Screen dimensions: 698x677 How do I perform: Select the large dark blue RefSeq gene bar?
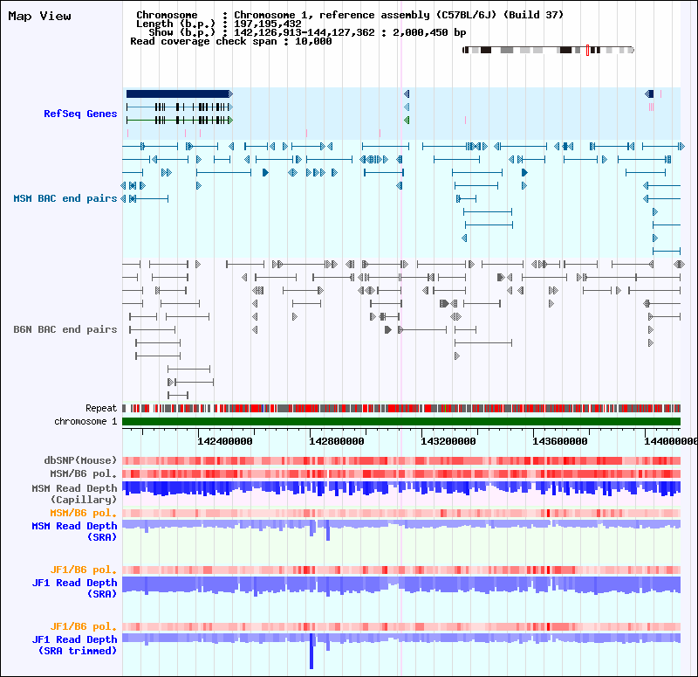click(180, 93)
